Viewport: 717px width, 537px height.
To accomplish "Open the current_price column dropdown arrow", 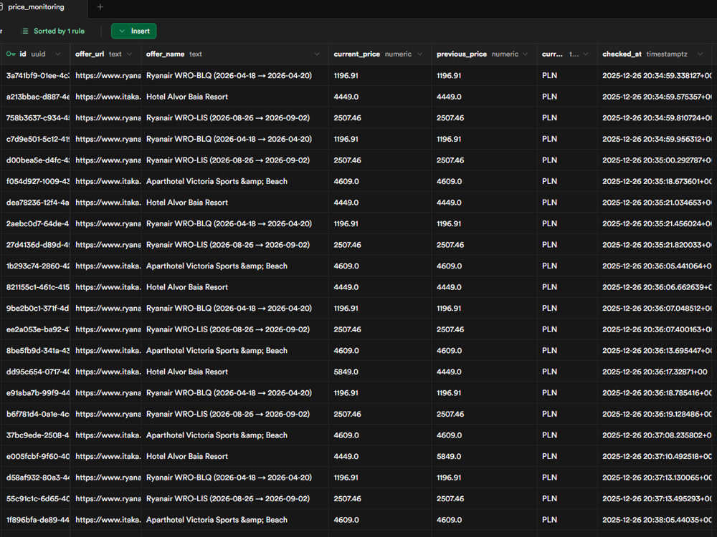I will (419, 54).
